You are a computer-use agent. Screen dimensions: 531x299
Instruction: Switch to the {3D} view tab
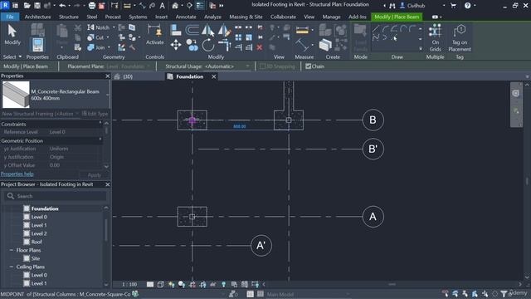coord(128,76)
